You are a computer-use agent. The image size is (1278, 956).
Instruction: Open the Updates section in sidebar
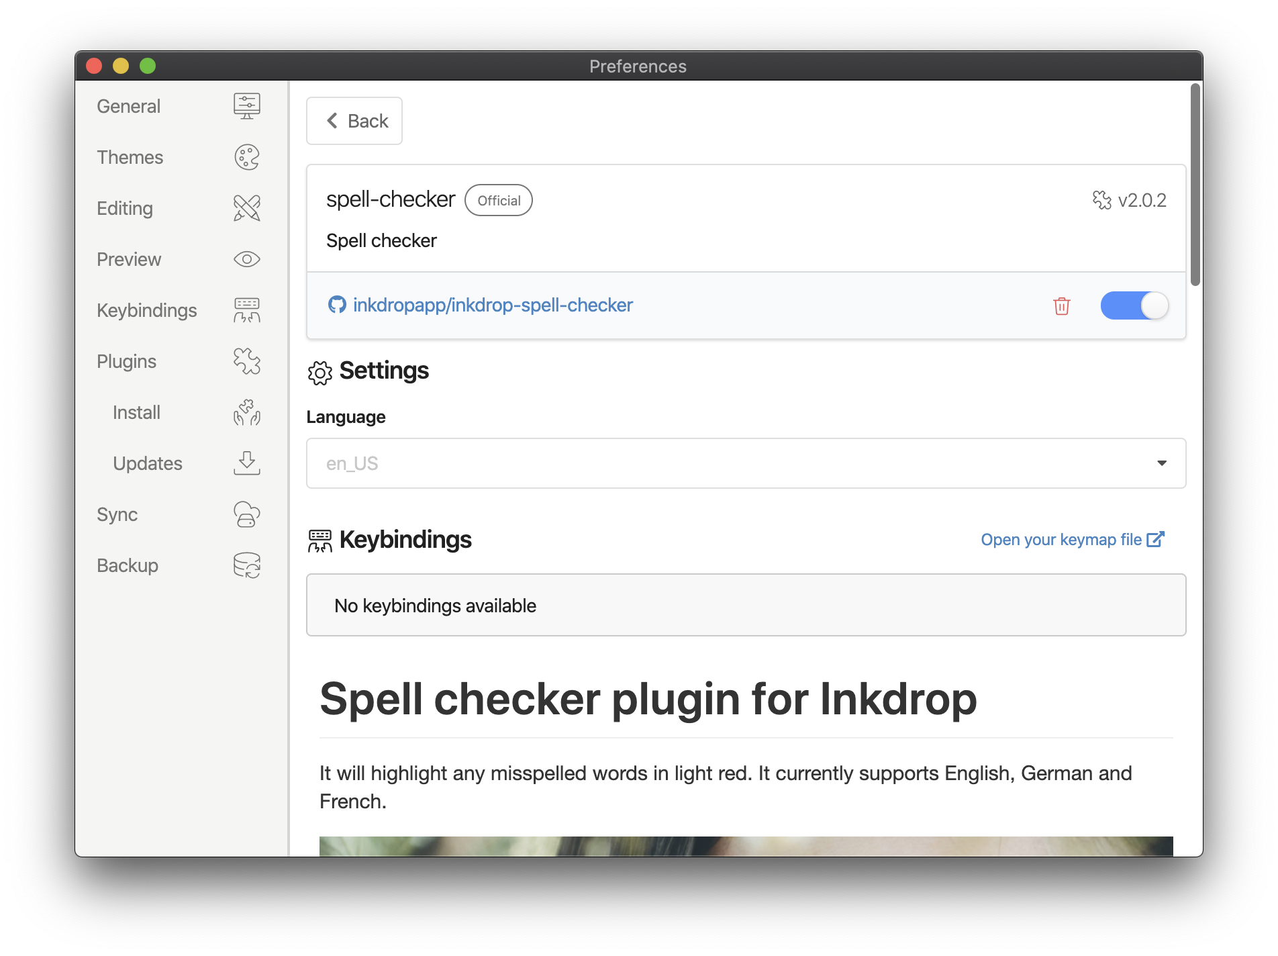(x=147, y=463)
